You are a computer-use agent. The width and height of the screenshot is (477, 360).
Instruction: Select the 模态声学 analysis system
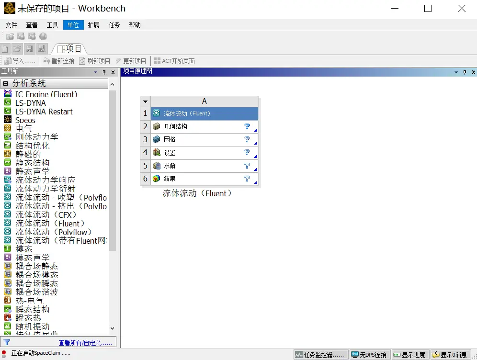(x=32, y=258)
